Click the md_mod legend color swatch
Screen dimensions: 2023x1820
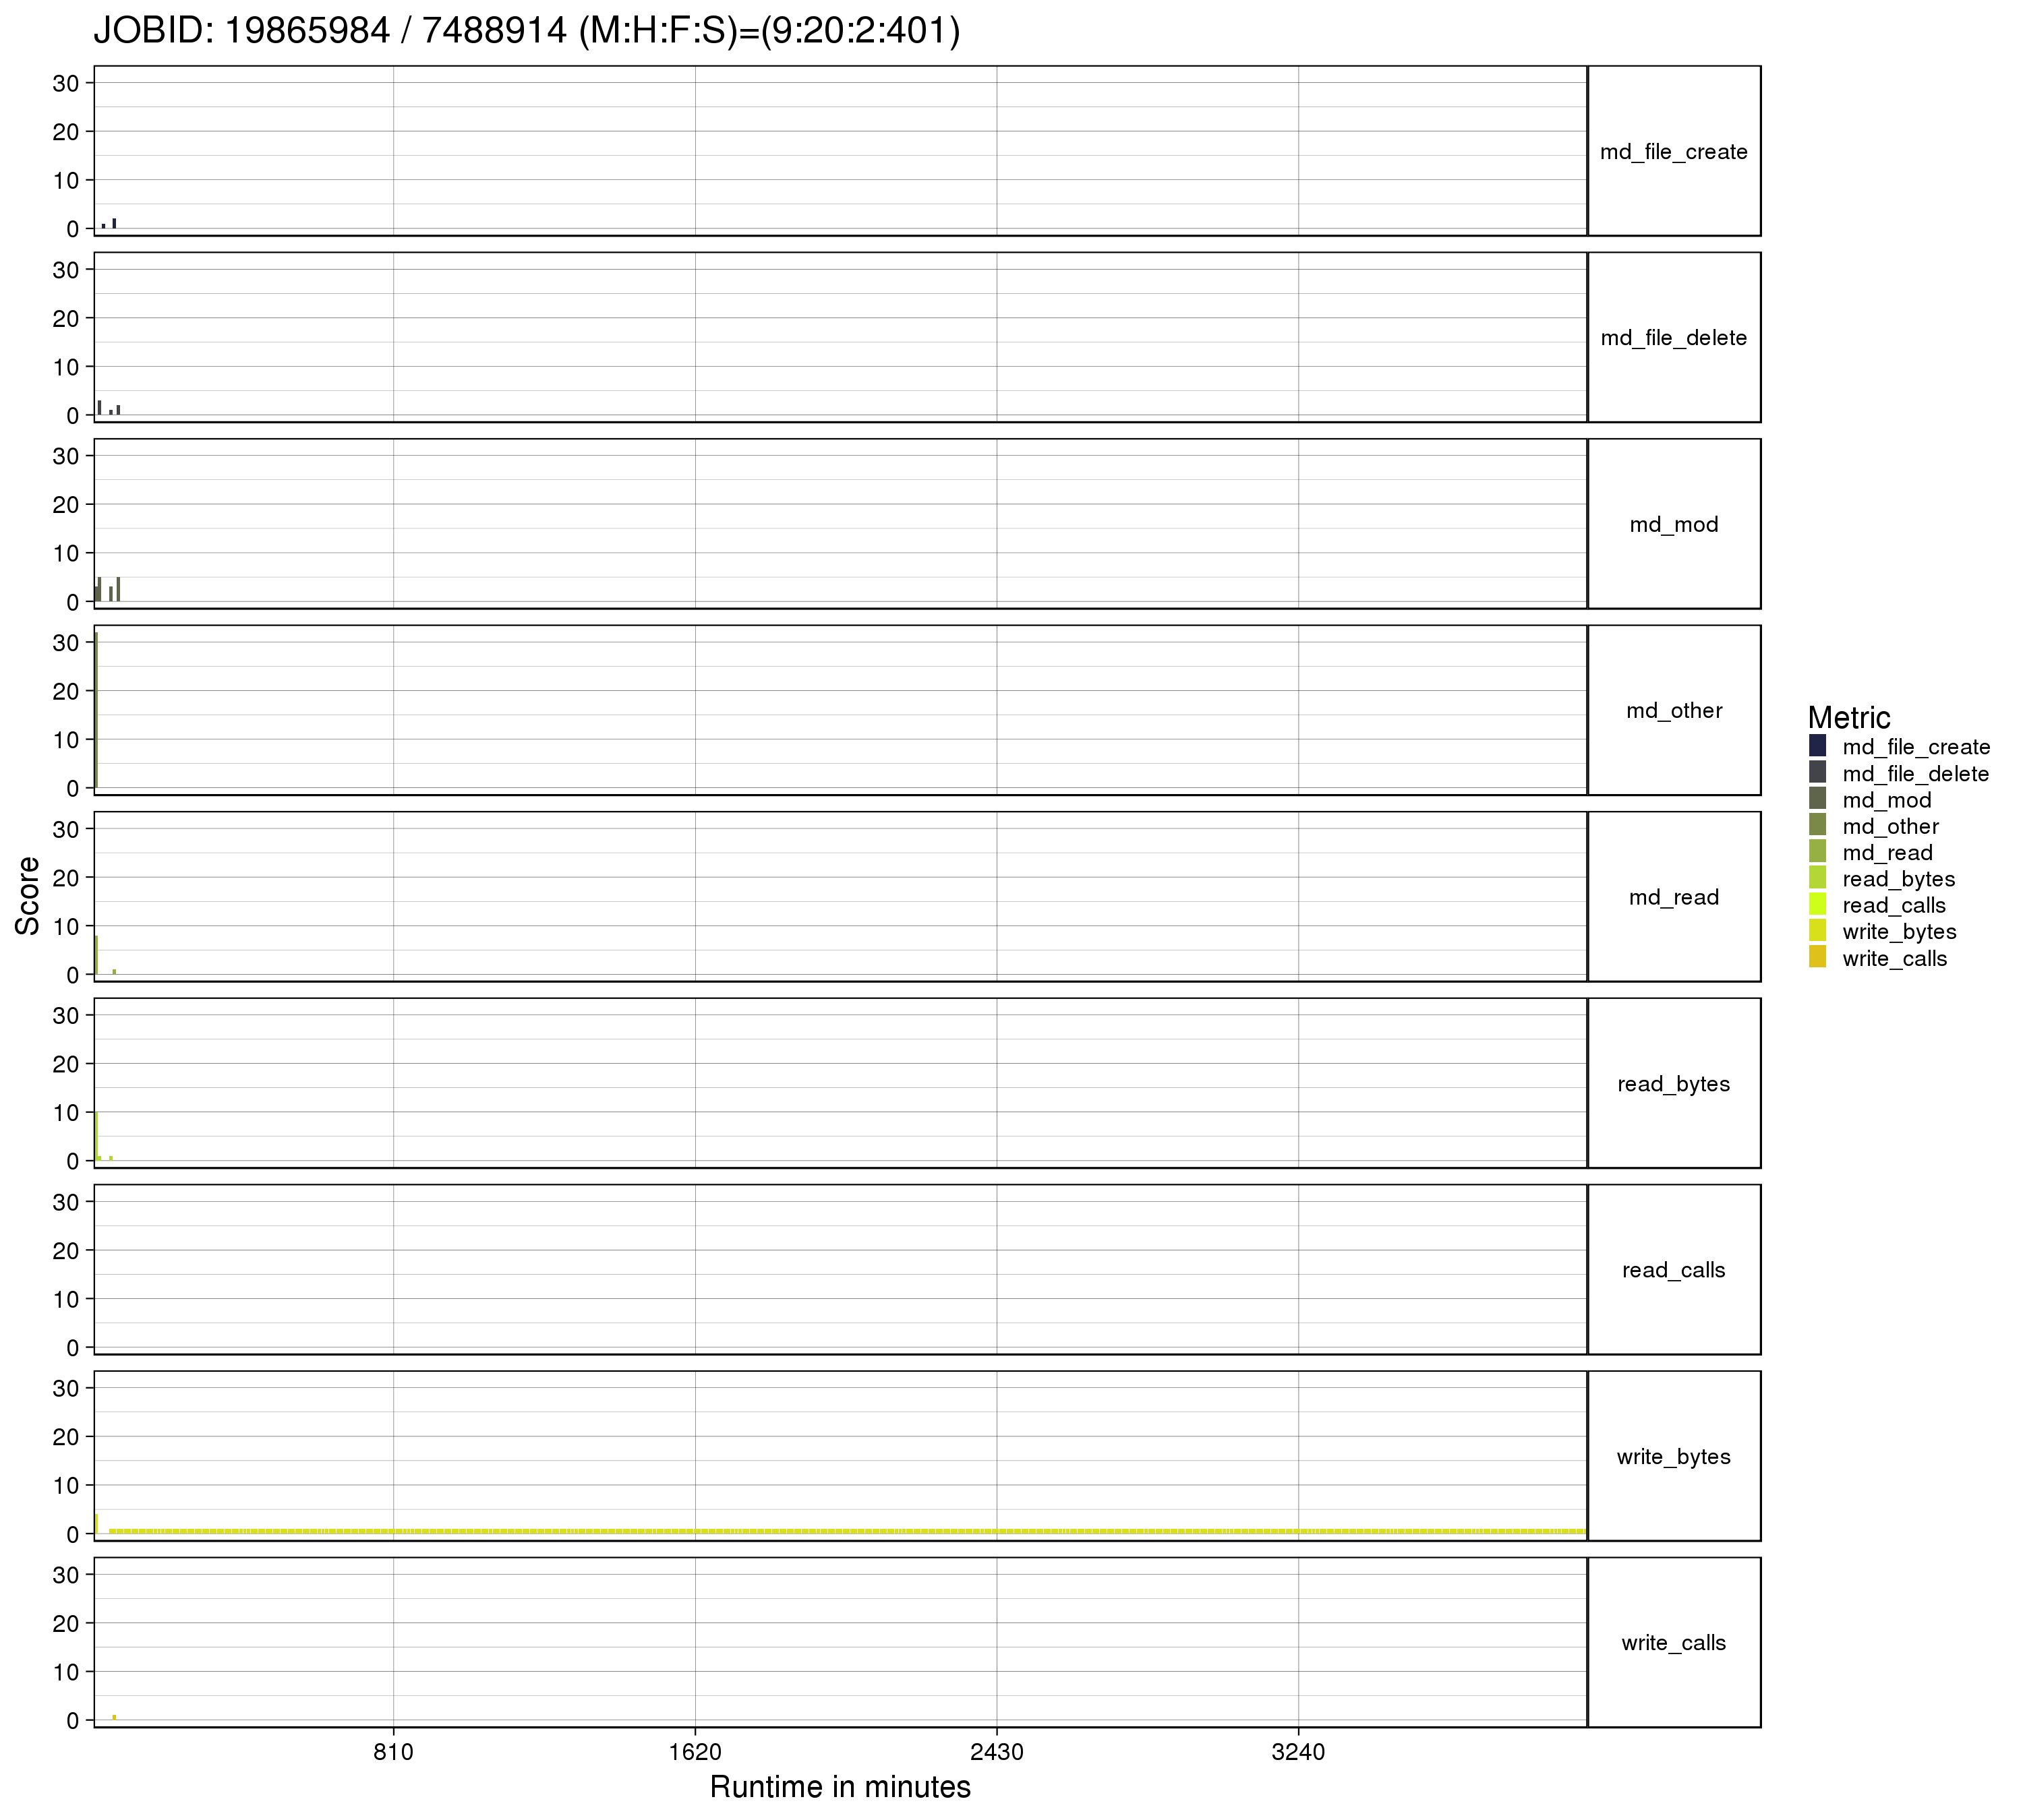click(x=1817, y=799)
